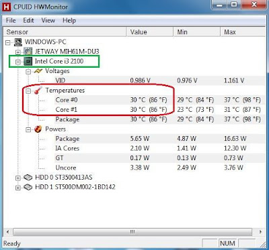Collapse the WINDOWS-PC root node
This screenshot has height=250, width=269.
pyautogui.click(x=8, y=42)
